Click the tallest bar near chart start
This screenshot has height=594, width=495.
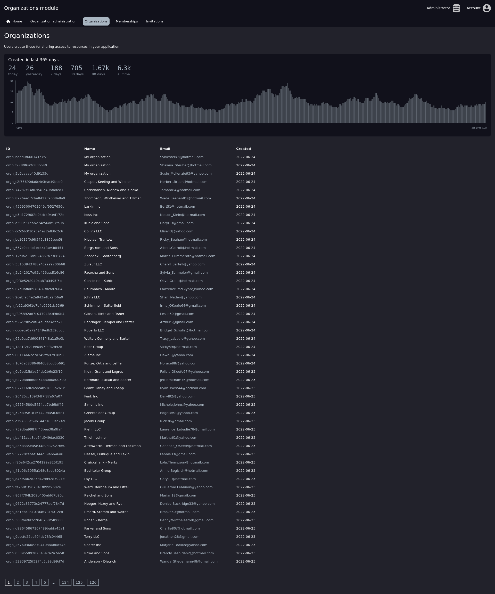(27, 102)
